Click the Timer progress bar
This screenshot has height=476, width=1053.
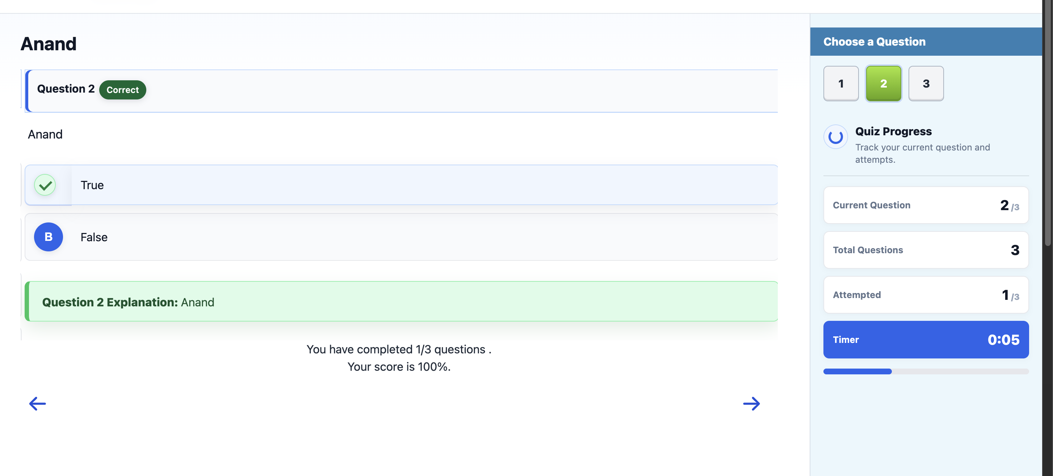926,371
